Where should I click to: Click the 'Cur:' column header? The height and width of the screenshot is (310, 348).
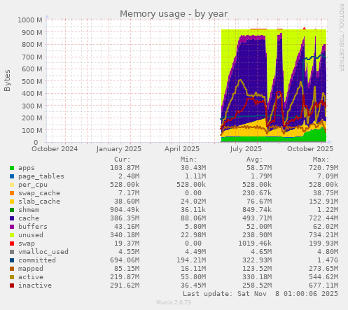(x=123, y=160)
